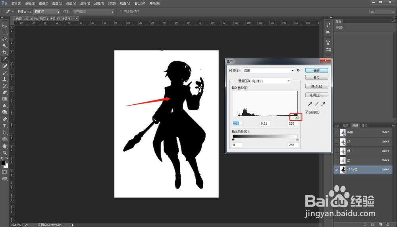Open the Preset dropdown in Levels
This screenshot has width=397, height=227.
(269, 71)
